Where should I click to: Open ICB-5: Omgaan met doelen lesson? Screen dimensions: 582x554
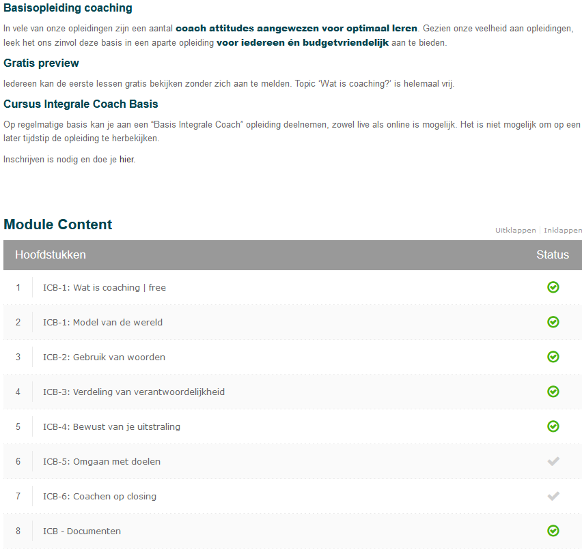click(x=102, y=462)
